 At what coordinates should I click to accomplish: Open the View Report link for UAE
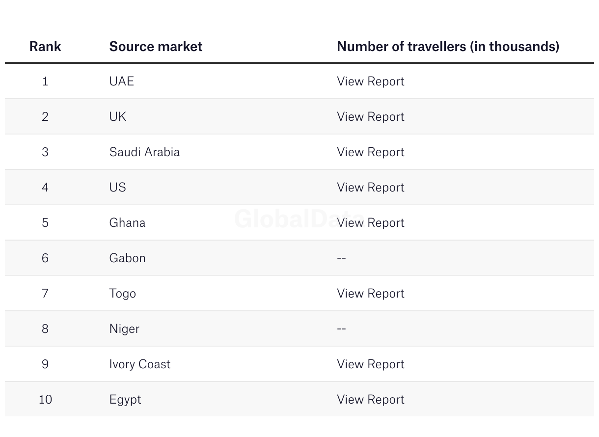pos(370,82)
